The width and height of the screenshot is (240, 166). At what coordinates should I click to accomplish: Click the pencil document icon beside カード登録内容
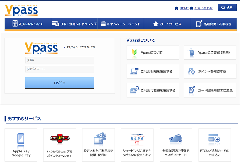tap(192, 90)
